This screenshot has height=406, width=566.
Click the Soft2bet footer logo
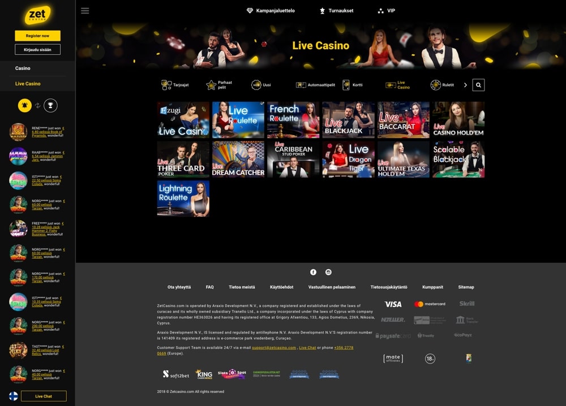(176, 375)
